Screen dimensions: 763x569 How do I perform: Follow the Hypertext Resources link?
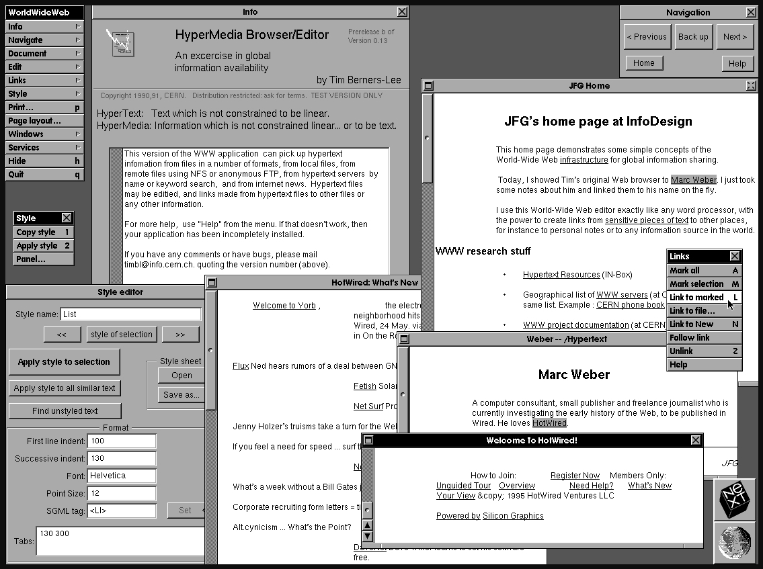(x=561, y=275)
